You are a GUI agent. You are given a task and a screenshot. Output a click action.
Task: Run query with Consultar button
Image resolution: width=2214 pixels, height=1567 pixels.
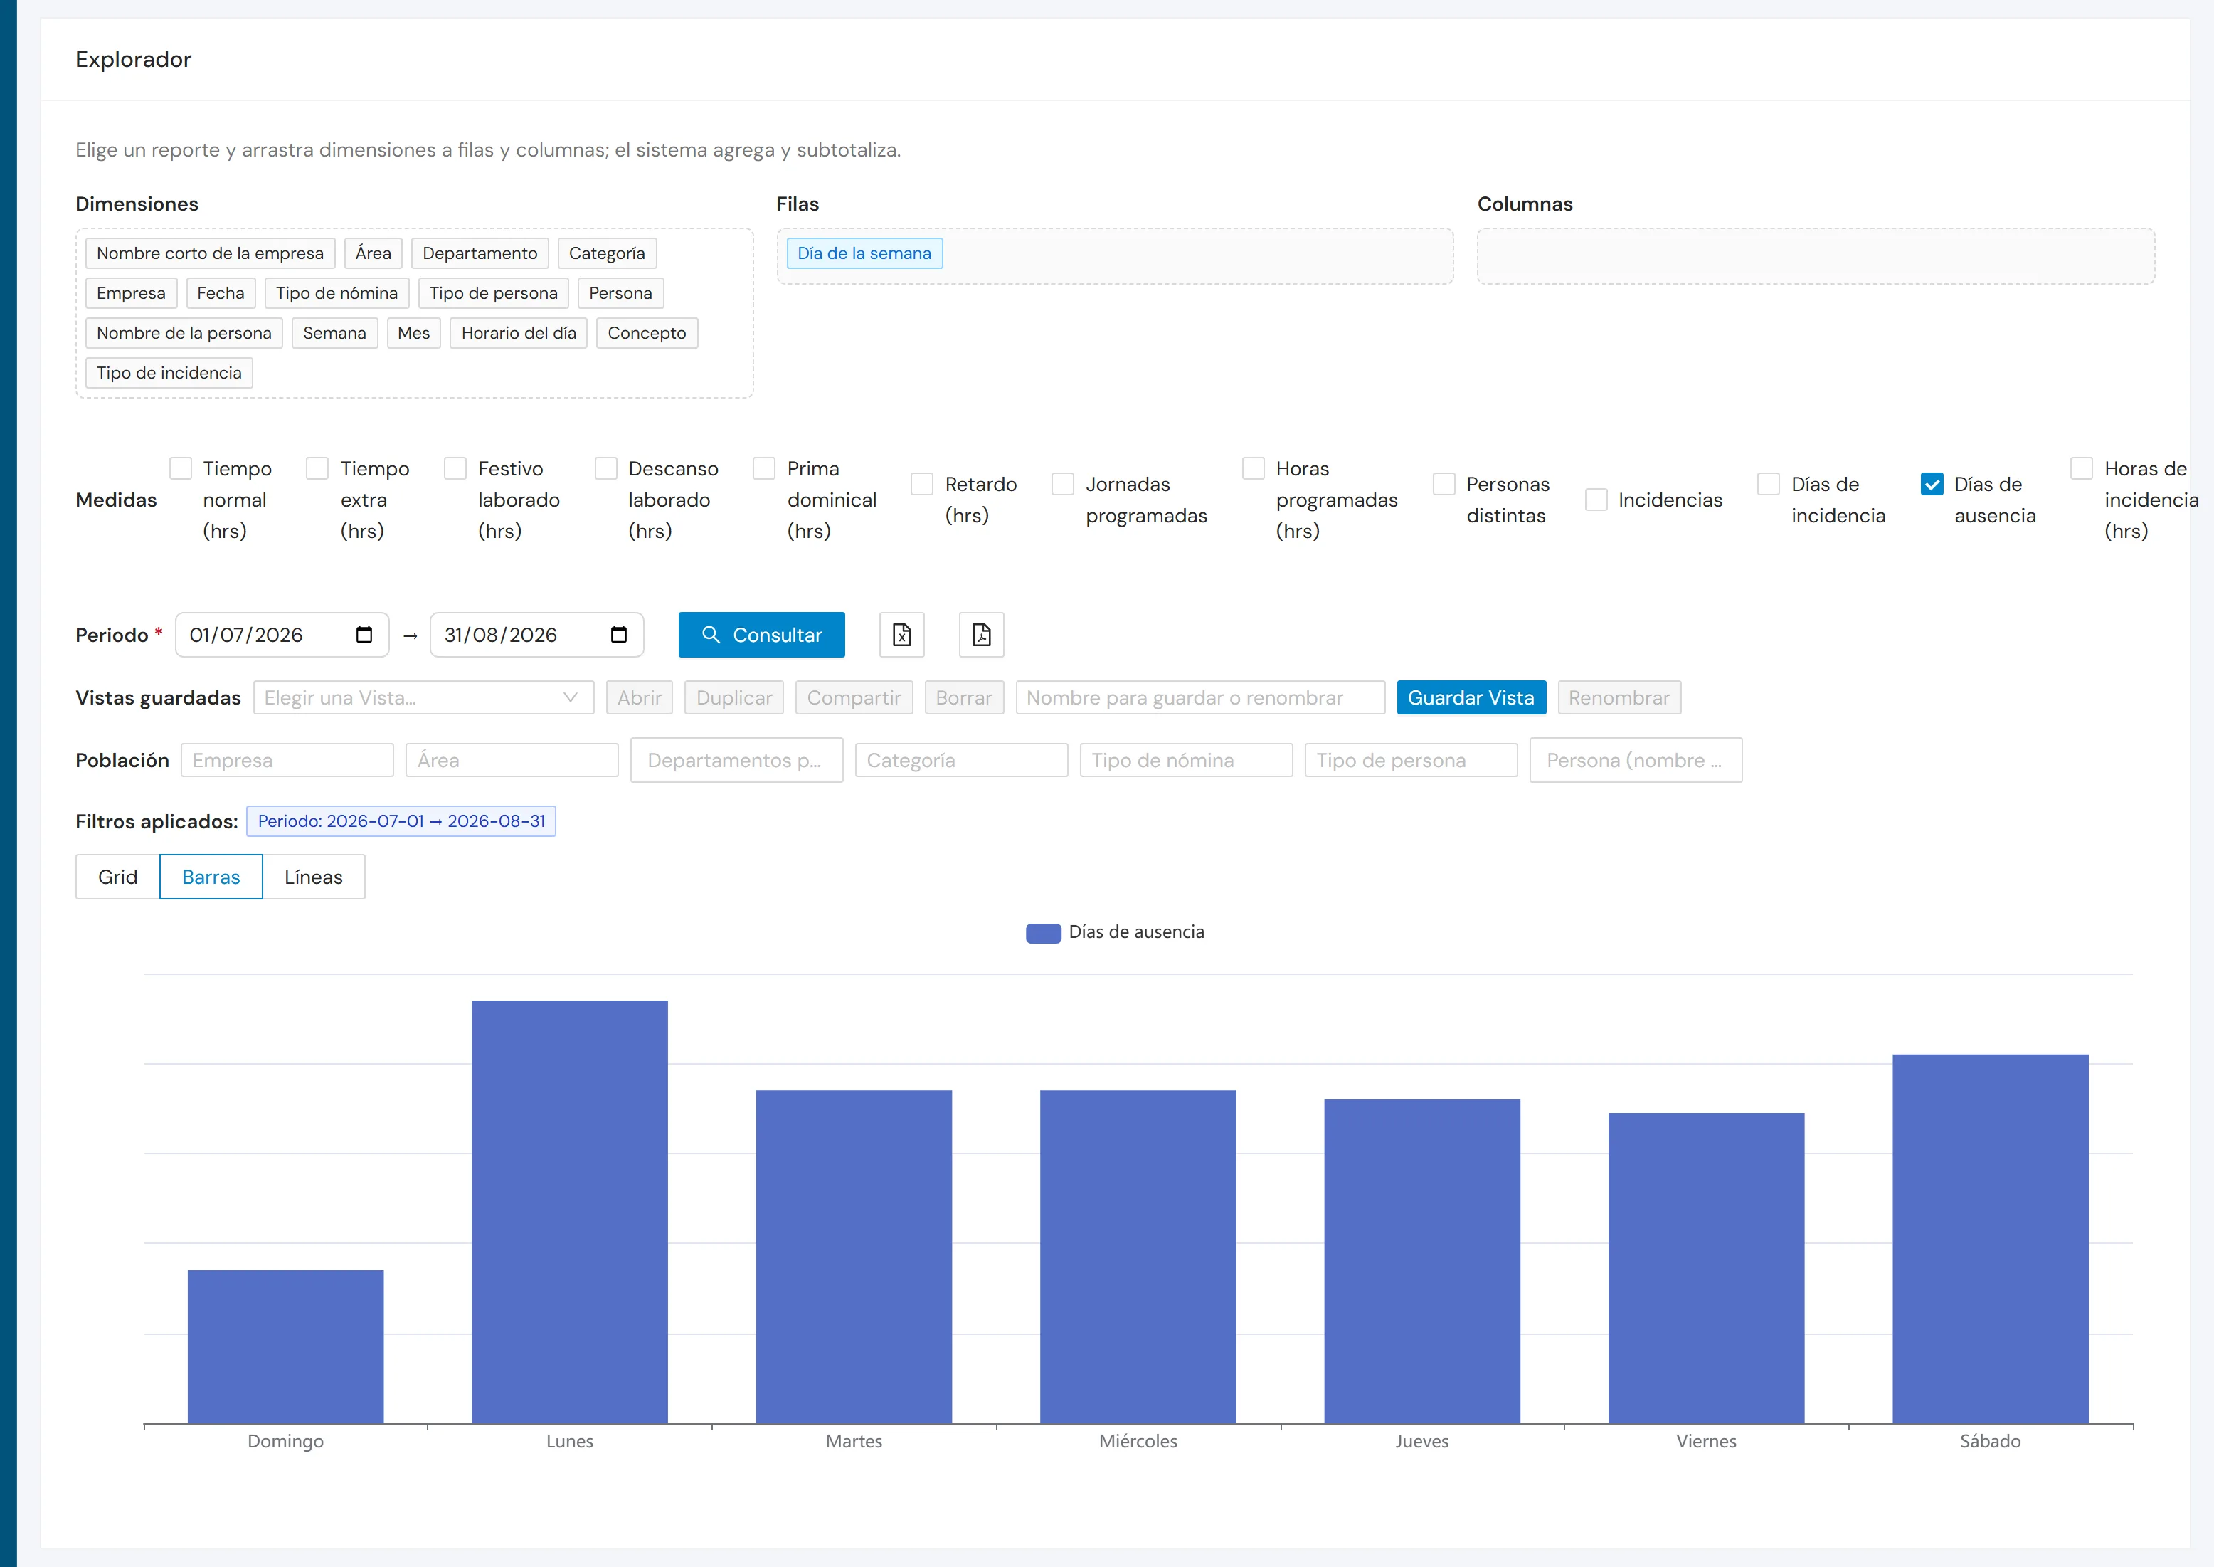pyautogui.click(x=762, y=635)
